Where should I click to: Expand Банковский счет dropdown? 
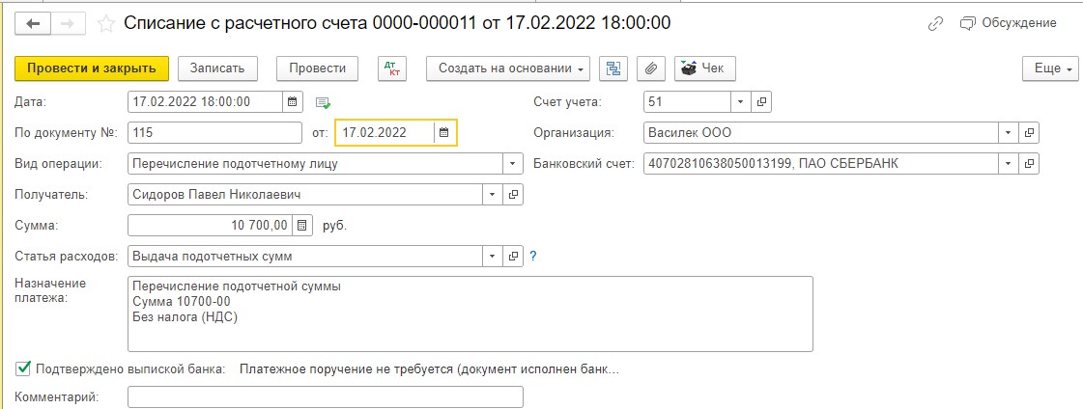point(1010,164)
